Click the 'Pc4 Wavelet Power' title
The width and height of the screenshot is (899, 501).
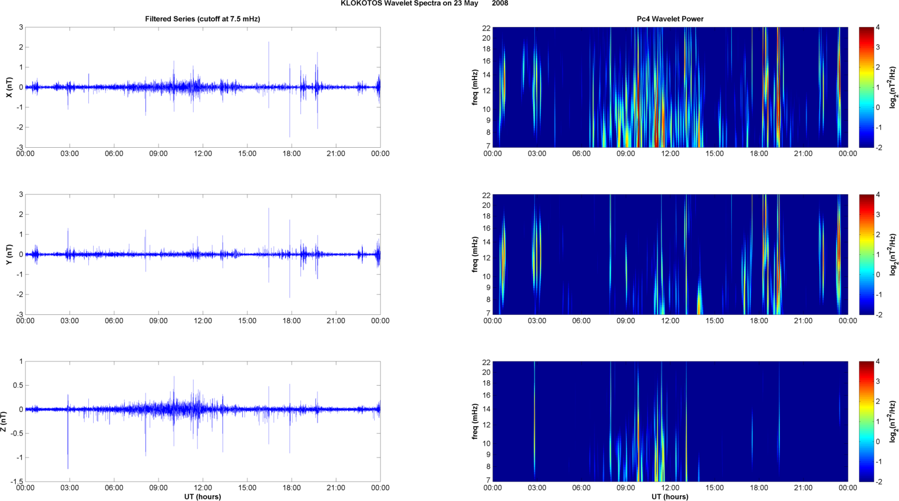670,19
